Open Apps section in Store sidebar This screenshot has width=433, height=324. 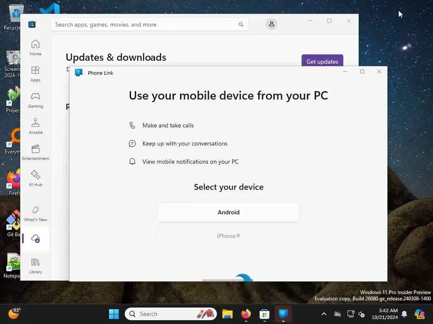(x=36, y=74)
